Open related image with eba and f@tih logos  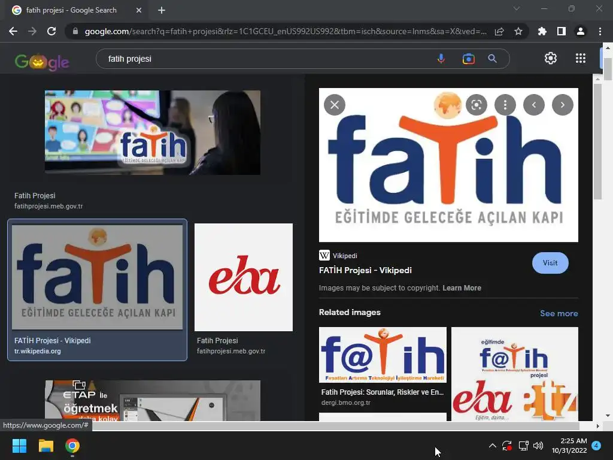pyautogui.click(x=514, y=374)
